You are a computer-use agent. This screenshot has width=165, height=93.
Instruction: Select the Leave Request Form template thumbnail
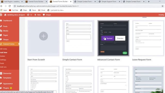click(148, 38)
